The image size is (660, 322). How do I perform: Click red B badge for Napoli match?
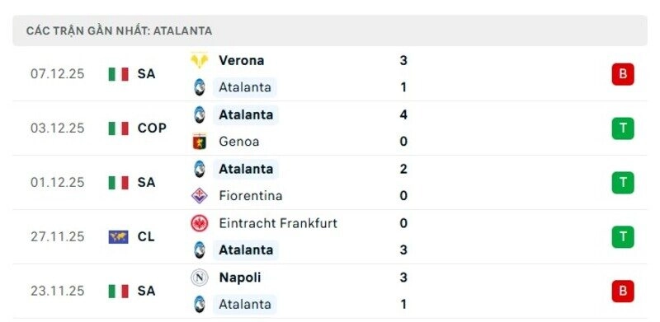pyautogui.click(x=623, y=291)
